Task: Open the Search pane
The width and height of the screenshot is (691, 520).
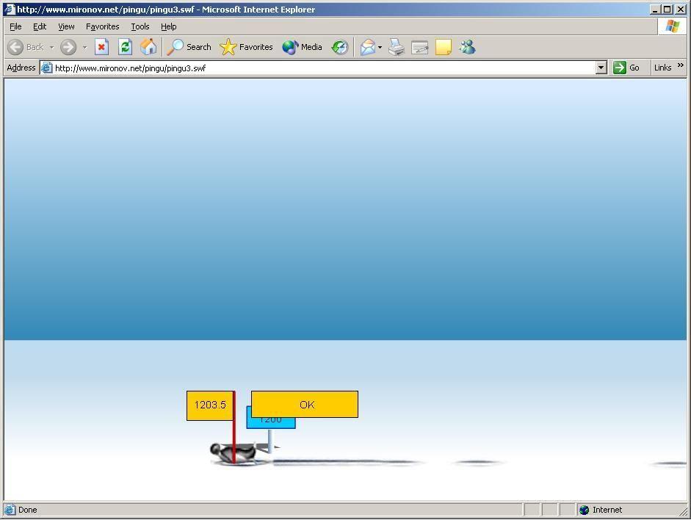Action: coord(189,47)
